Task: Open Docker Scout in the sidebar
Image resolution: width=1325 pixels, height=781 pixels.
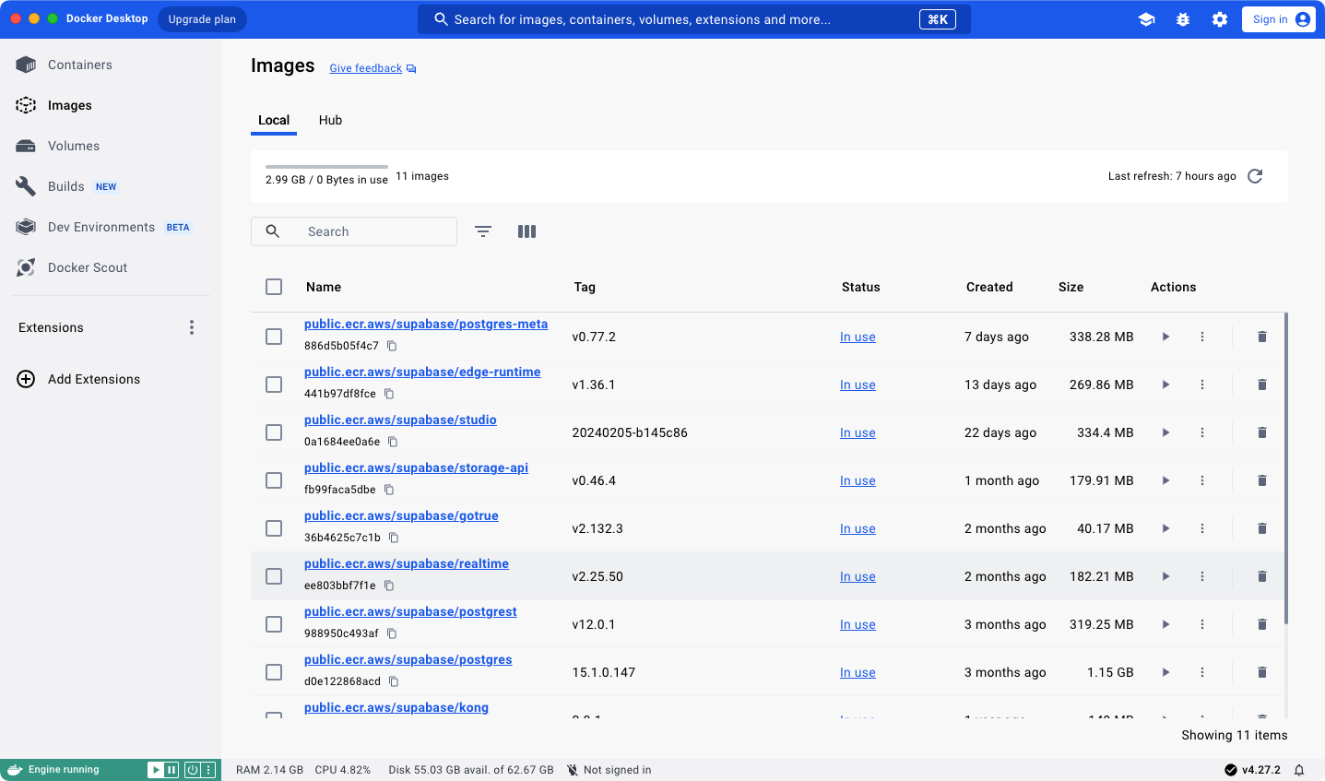Action: coord(111,267)
